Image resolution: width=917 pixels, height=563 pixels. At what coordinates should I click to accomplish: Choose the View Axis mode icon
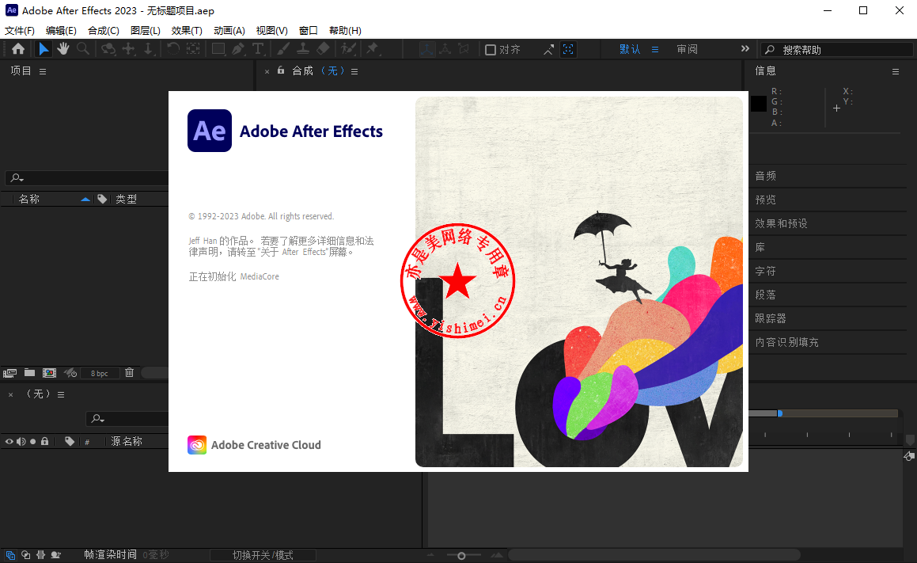tap(464, 49)
